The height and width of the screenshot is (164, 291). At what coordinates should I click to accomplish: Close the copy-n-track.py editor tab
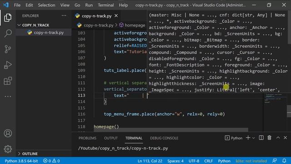tap(116, 16)
